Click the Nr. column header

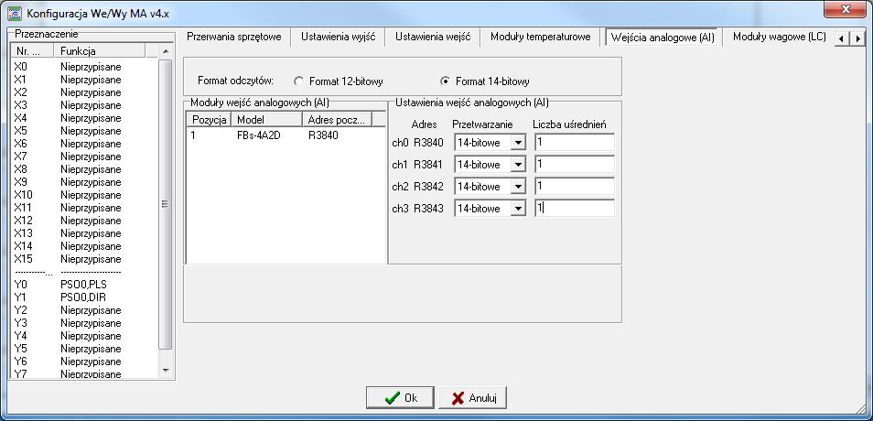click(32, 51)
